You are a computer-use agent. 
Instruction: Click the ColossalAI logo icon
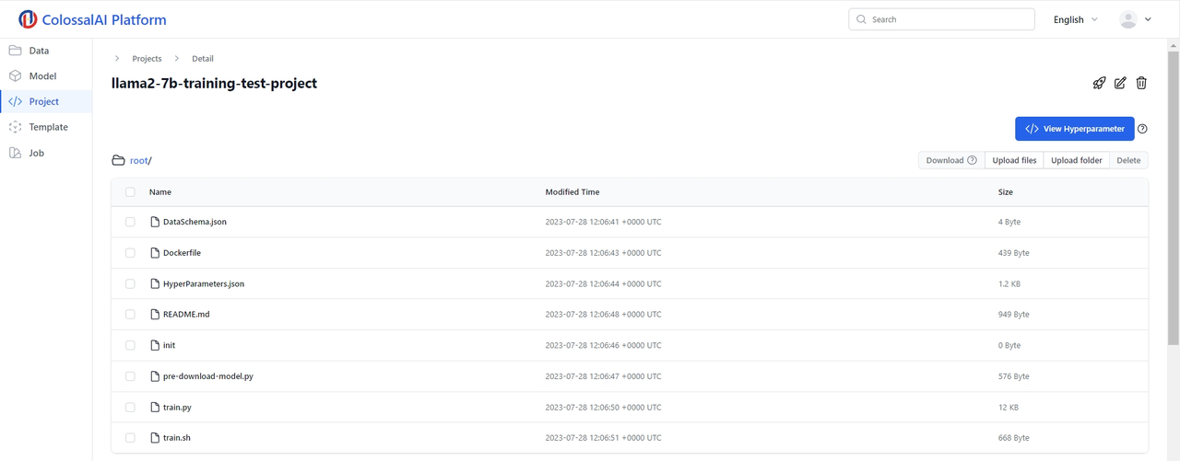[x=28, y=19]
